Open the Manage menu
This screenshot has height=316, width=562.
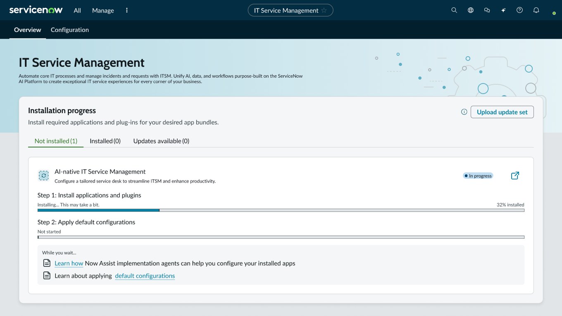pos(103,10)
